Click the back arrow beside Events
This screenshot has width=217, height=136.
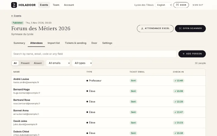click(x=12, y=16)
